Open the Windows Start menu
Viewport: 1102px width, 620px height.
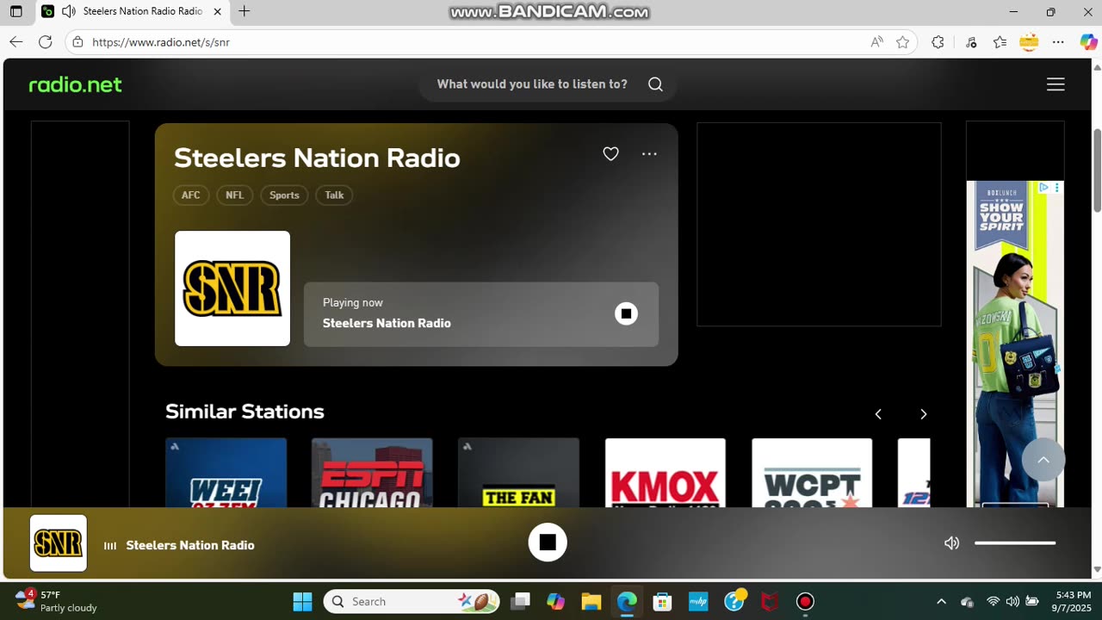(302, 601)
